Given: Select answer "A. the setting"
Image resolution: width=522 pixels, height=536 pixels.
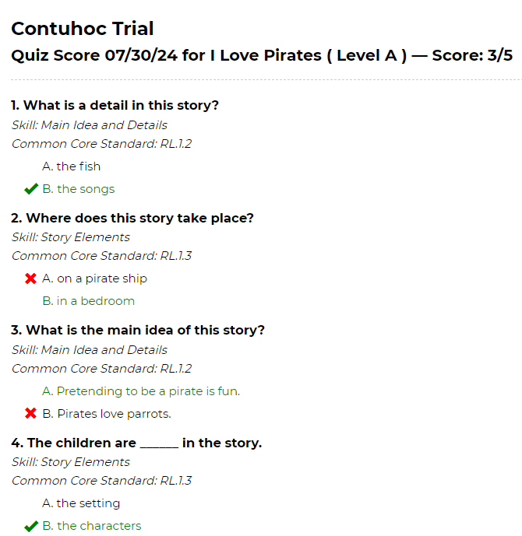Looking at the screenshot, I should coord(81,503).
